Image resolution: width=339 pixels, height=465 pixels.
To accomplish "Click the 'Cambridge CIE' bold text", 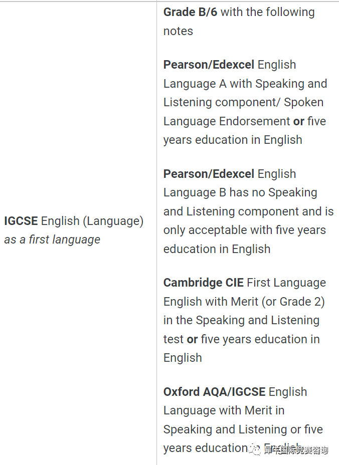I will click(x=204, y=283).
